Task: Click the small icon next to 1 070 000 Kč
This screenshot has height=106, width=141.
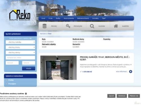Action: coord(81,72)
